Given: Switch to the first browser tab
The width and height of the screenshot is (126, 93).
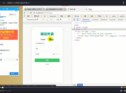Looking at the screenshot, I should coord(34,9).
